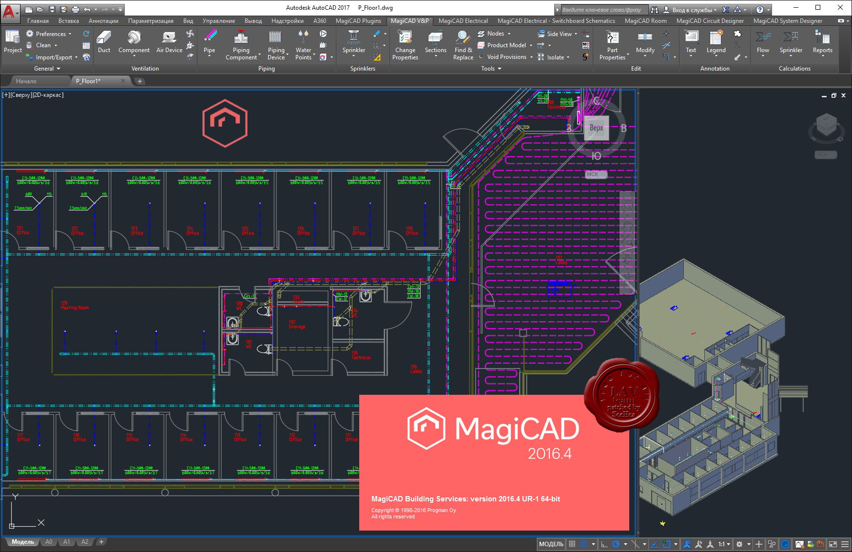Open Change Properties tool
The height and width of the screenshot is (552, 852).
click(x=405, y=45)
